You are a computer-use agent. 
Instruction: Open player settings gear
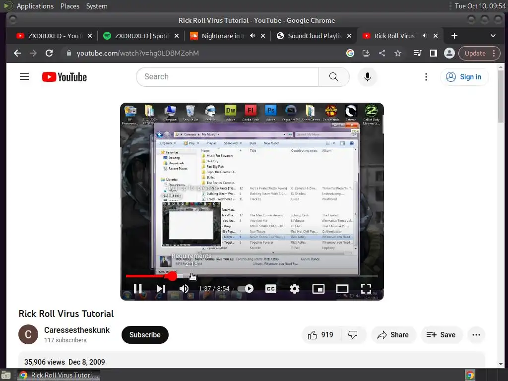[x=295, y=288]
